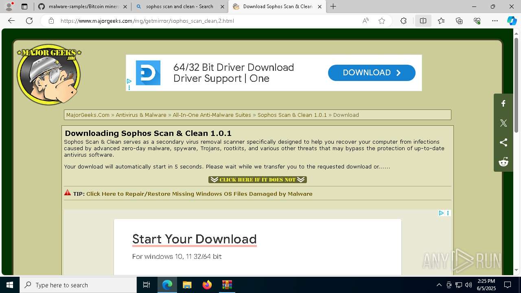
Task: Open lower ad options menu dots
Action: pos(448,213)
